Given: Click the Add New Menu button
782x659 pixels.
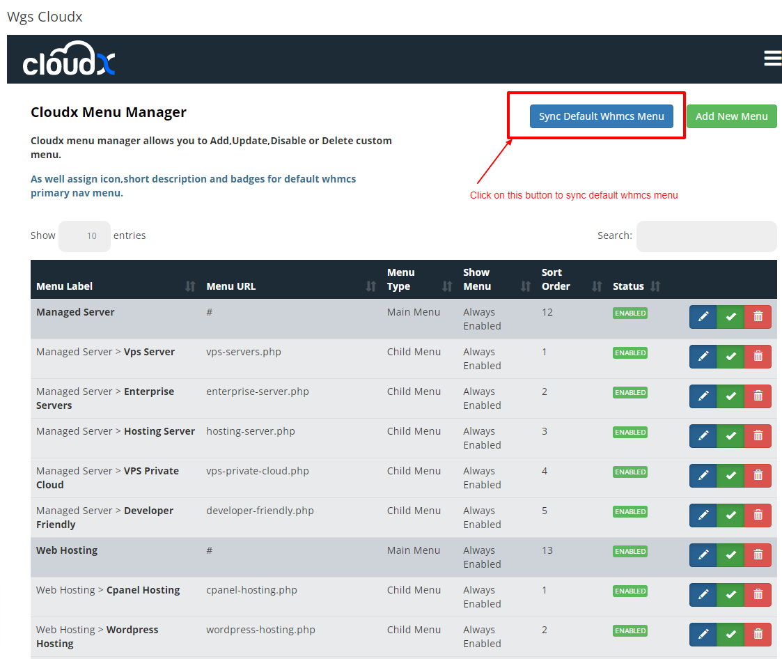Looking at the screenshot, I should (731, 116).
